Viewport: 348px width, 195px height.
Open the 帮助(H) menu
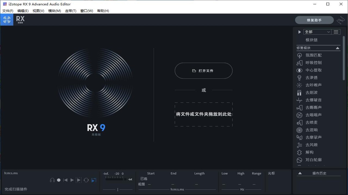[103, 11]
